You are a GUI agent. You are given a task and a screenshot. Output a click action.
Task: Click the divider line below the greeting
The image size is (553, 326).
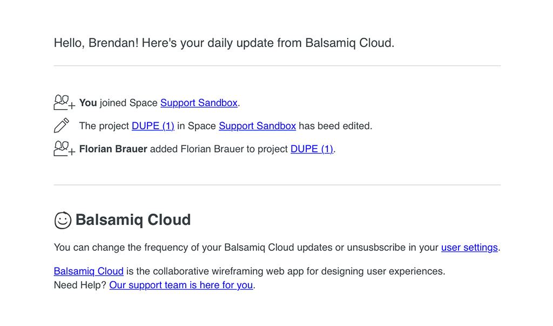[277, 66]
